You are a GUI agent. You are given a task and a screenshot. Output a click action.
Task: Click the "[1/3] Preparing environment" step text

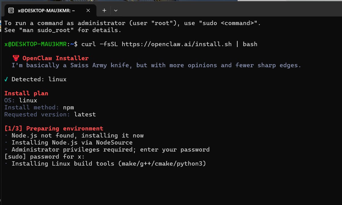pos(54,129)
